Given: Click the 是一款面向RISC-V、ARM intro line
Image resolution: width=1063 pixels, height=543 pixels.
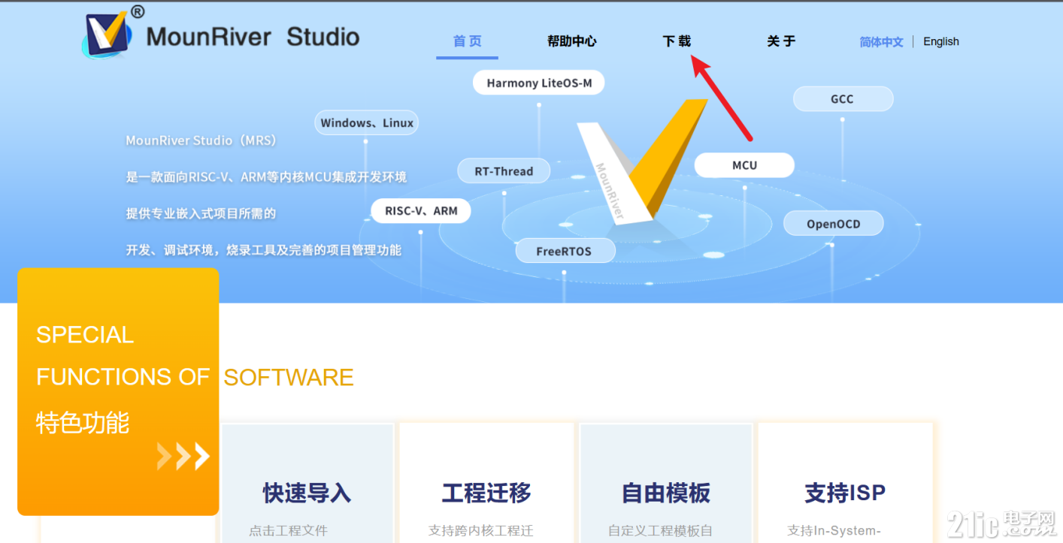Looking at the screenshot, I should coord(266,177).
